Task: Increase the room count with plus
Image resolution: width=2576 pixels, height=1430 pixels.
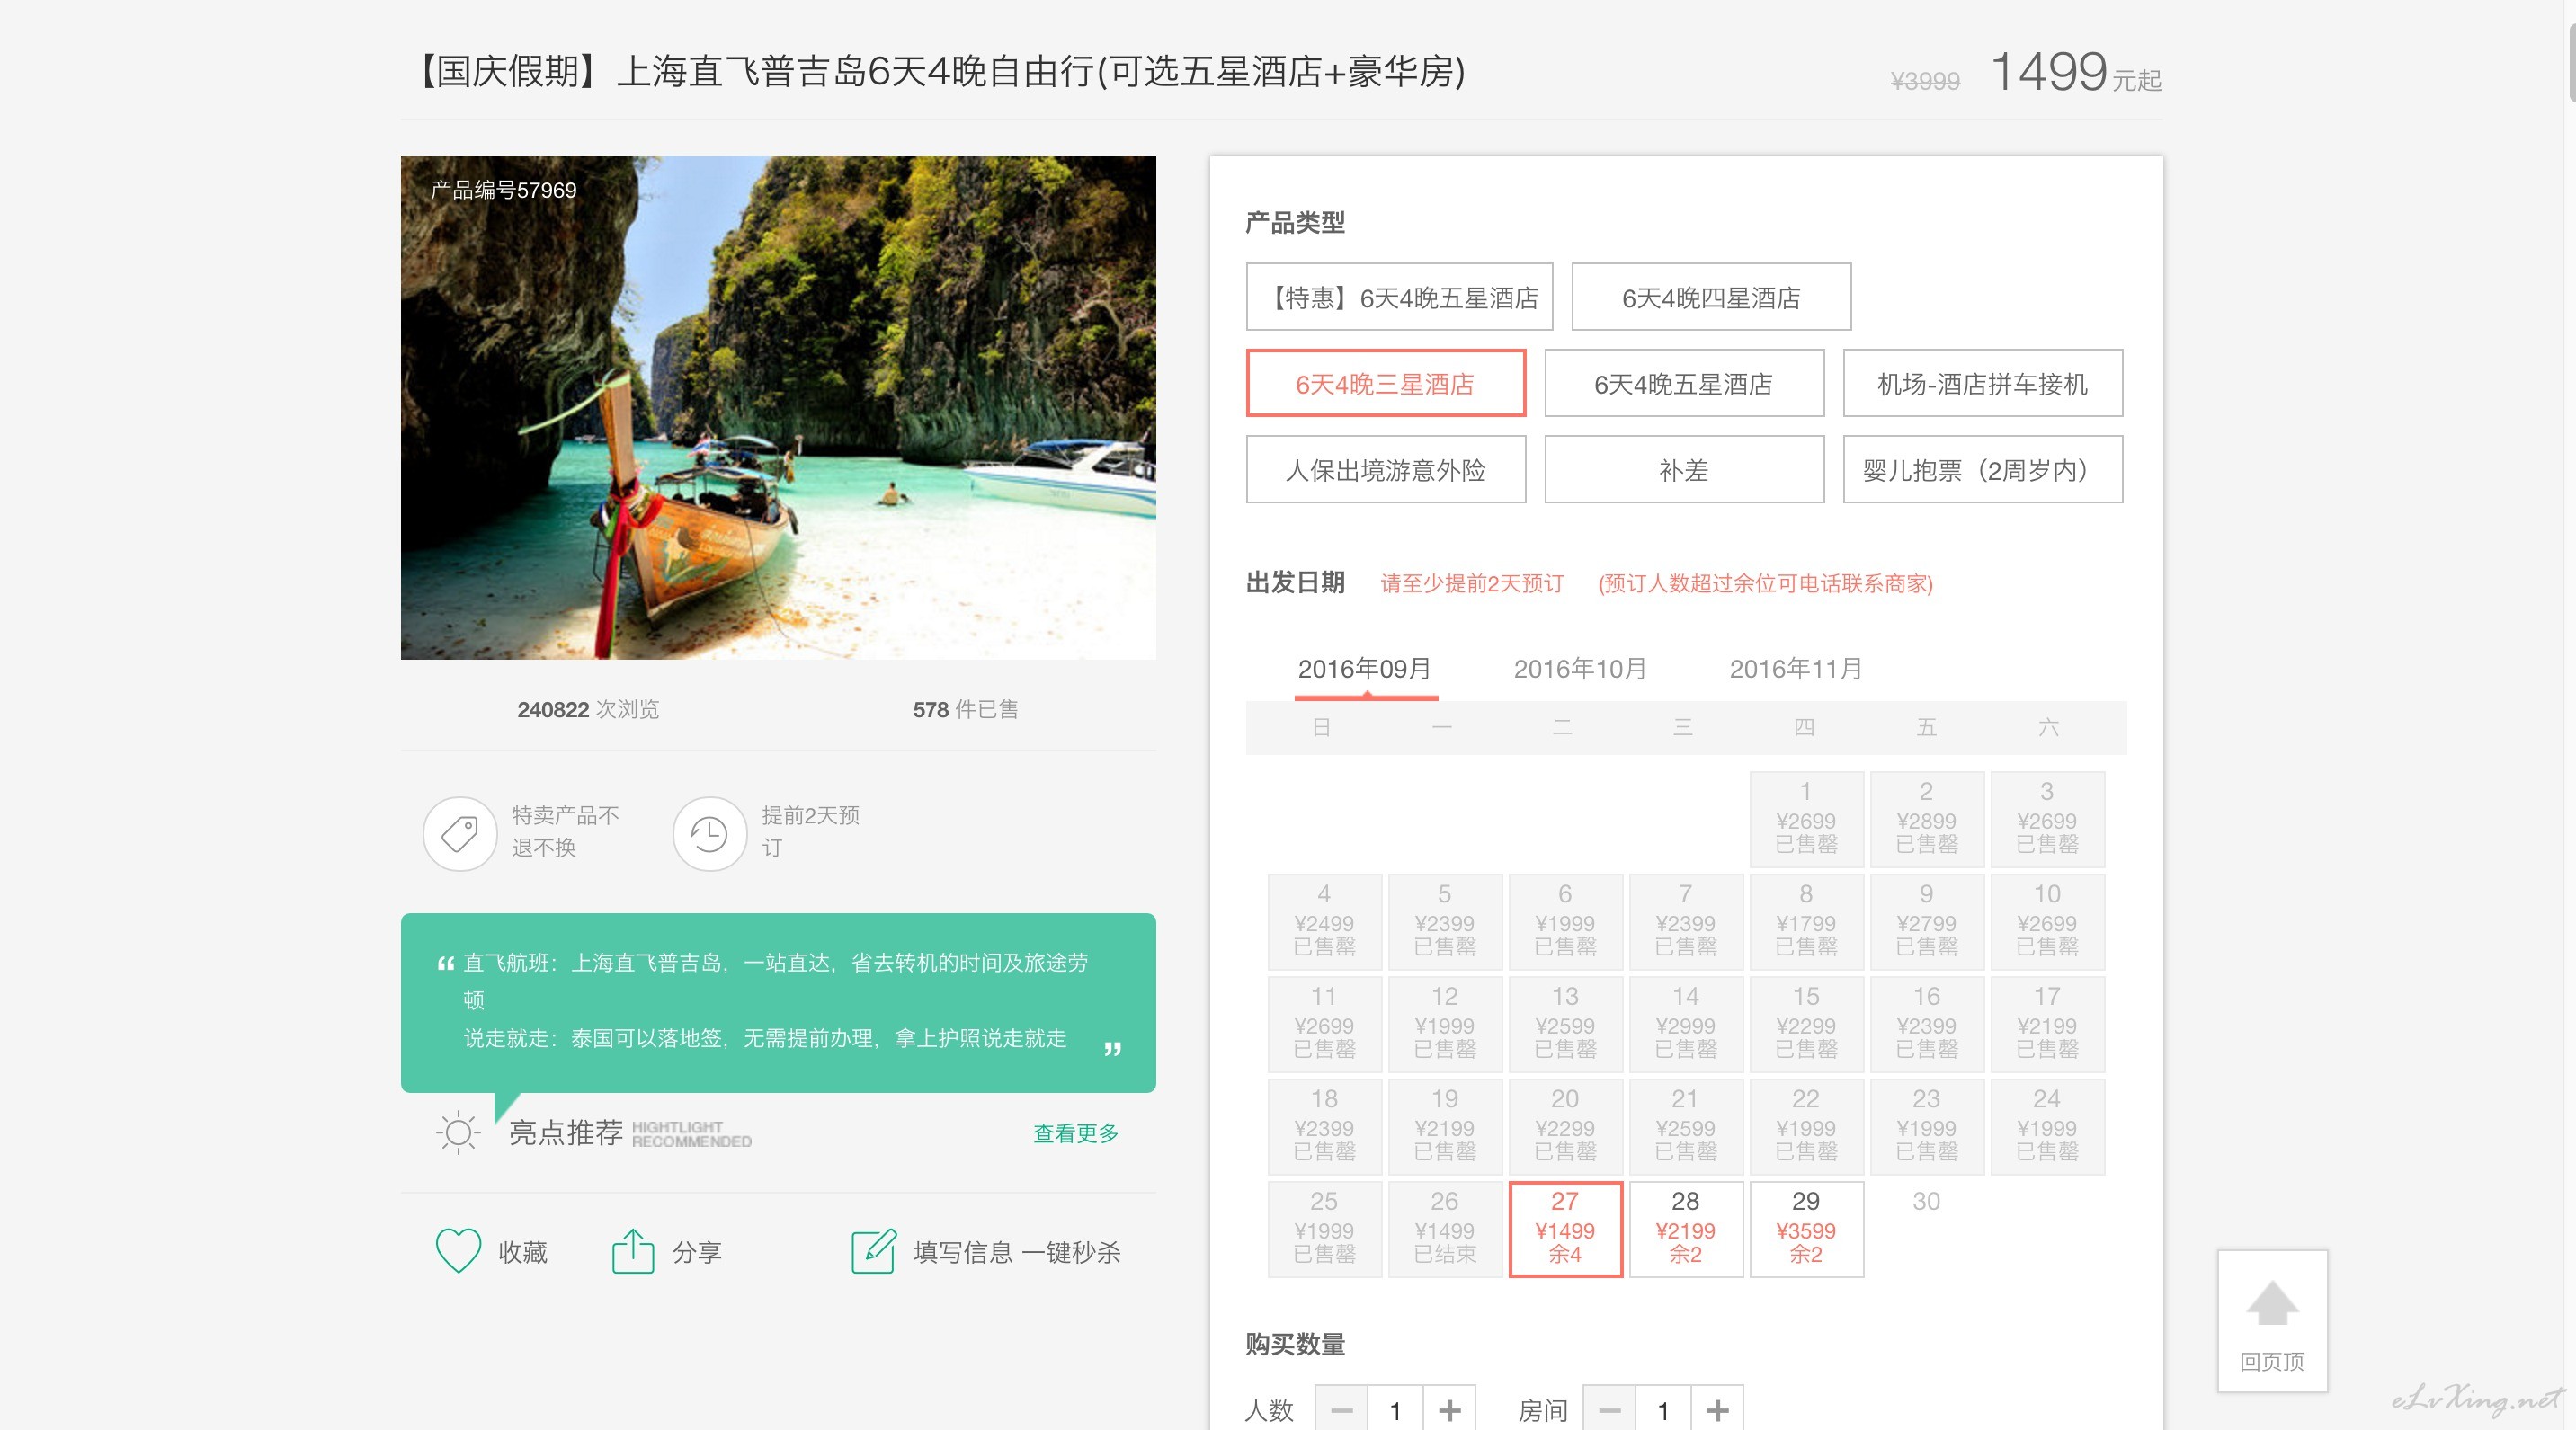Action: pos(1717,1410)
